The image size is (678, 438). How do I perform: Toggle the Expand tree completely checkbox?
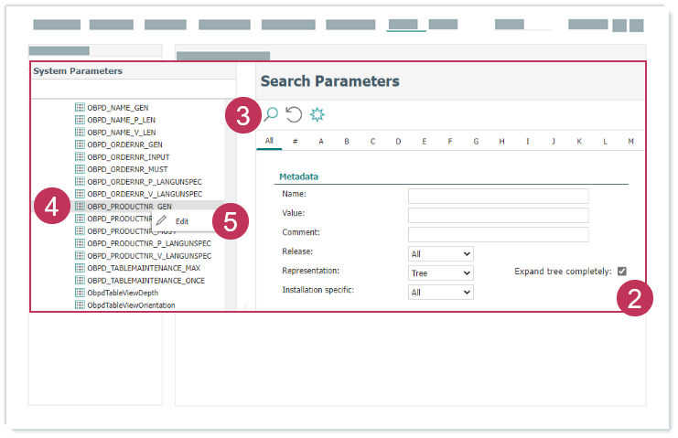point(622,272)
